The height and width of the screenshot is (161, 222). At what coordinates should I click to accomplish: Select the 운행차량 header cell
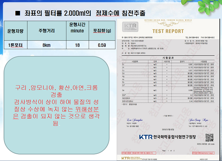(16, 31)
